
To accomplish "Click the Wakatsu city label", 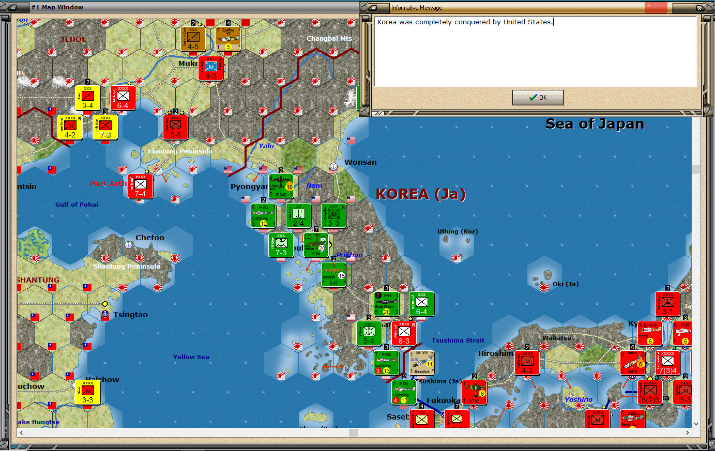I will (x=557, y=338).
